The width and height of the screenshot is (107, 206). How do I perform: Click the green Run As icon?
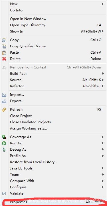4,143
